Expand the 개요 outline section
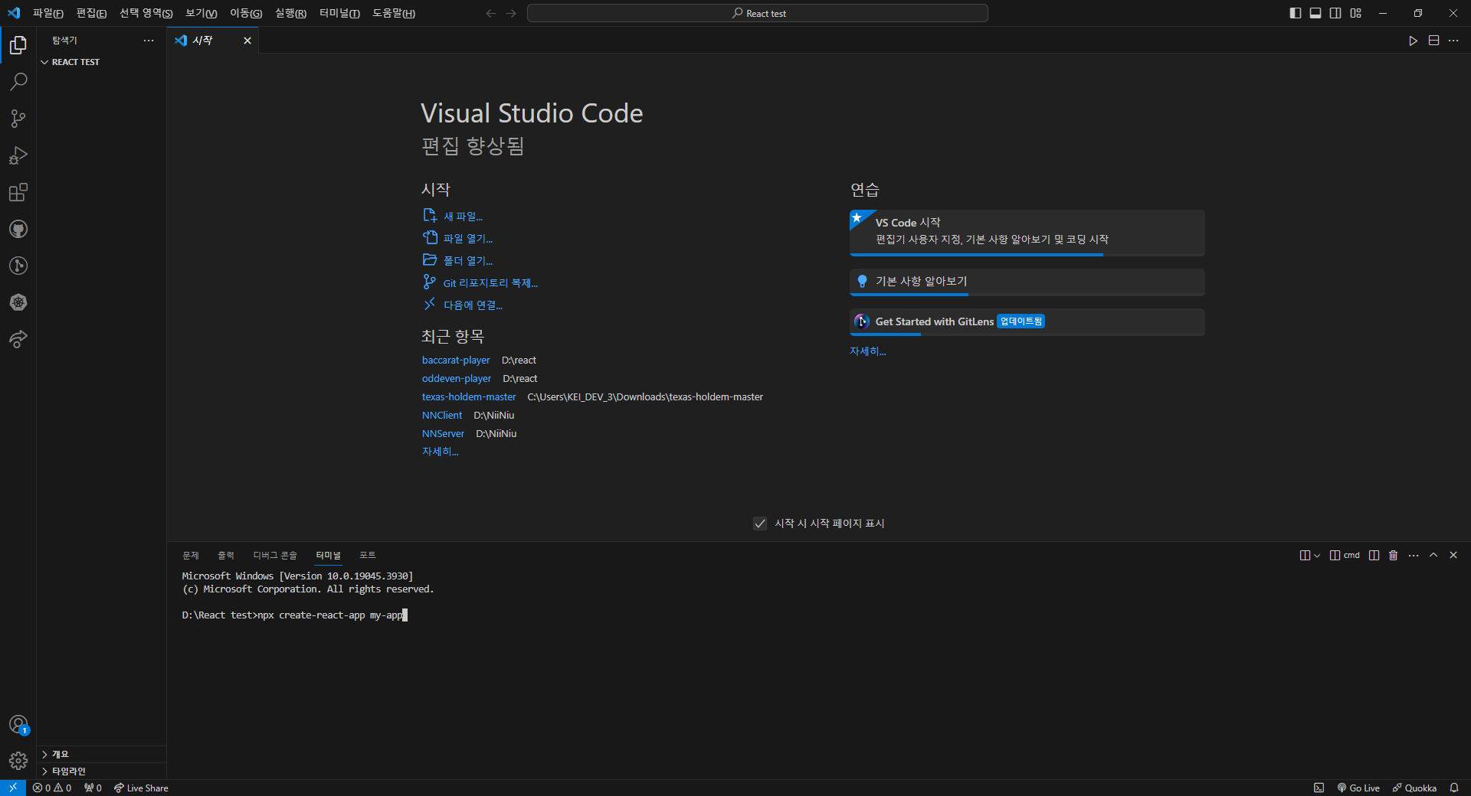Viewport: 1471px width, 796px height. (101, 754)
